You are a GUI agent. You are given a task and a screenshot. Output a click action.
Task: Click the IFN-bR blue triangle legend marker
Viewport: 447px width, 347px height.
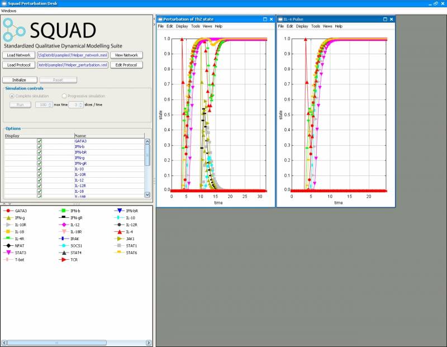point(120,211)
